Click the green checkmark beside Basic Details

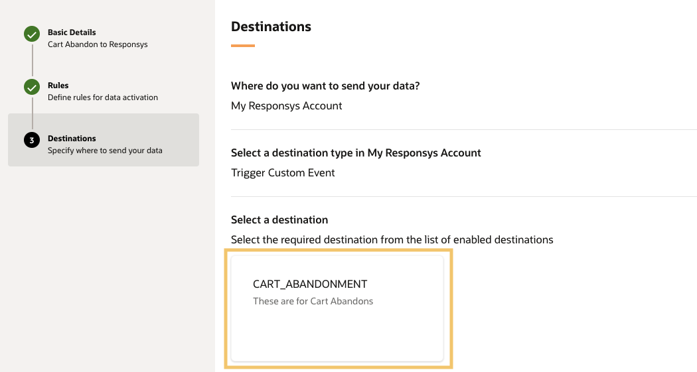tap(32, 34)
